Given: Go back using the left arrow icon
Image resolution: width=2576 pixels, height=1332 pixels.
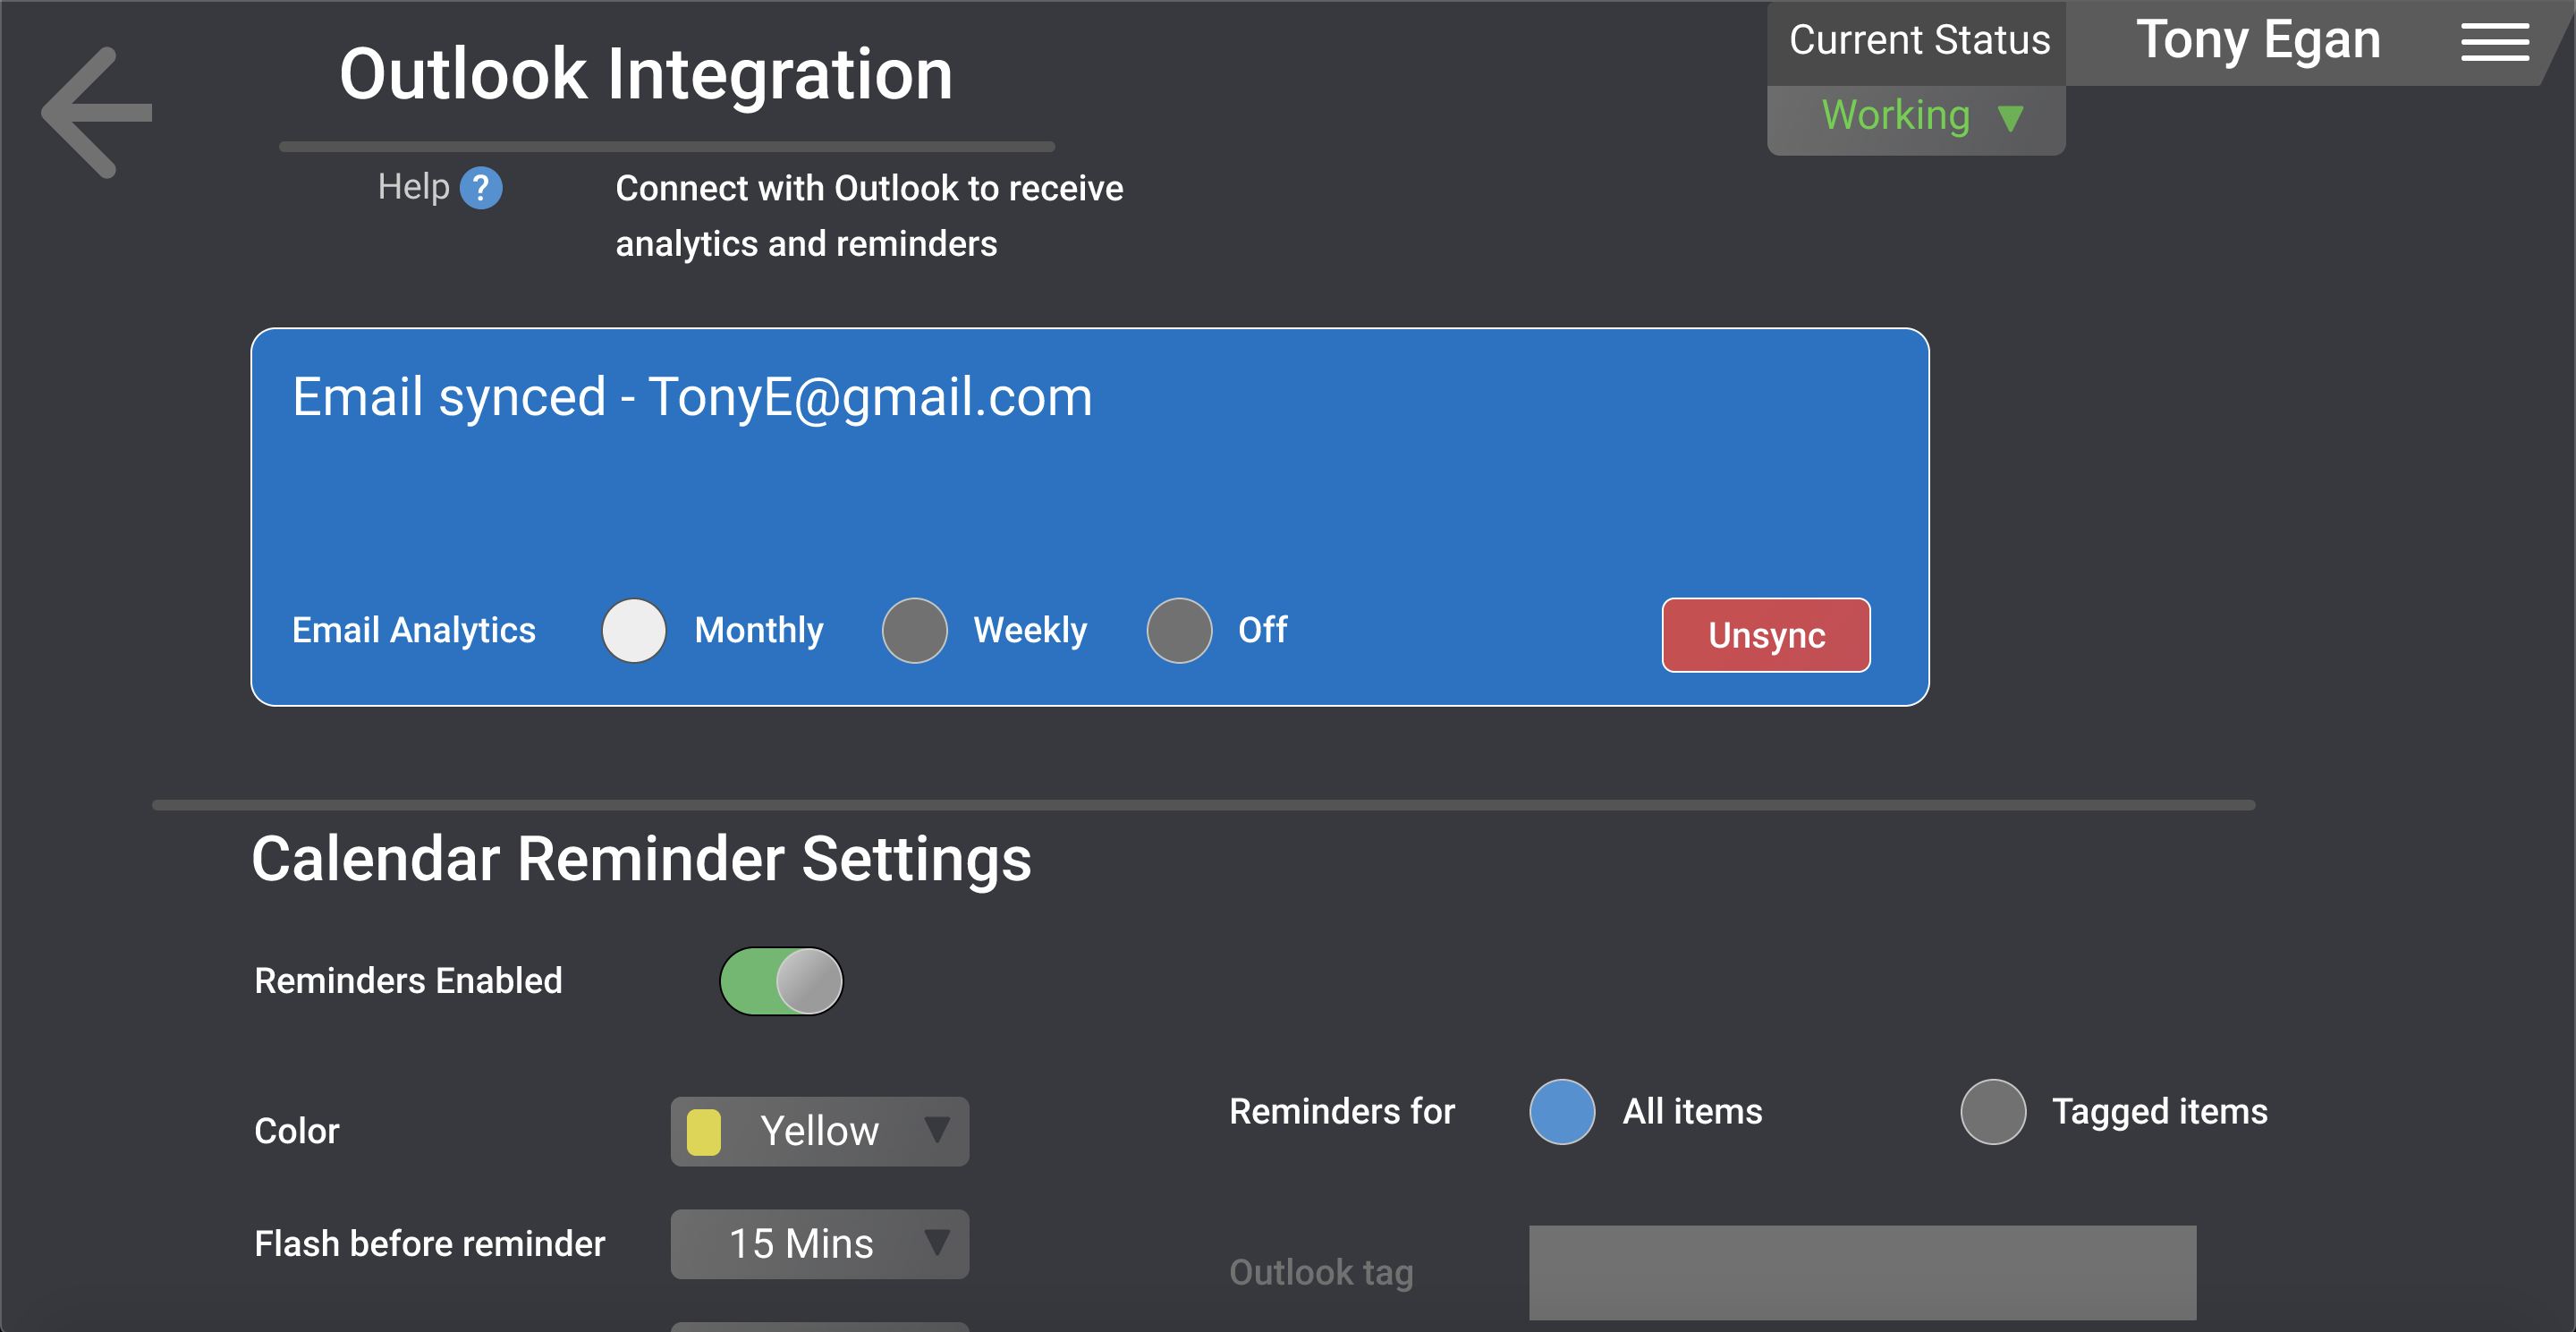Looking at the screenshot, I should 97,113.
